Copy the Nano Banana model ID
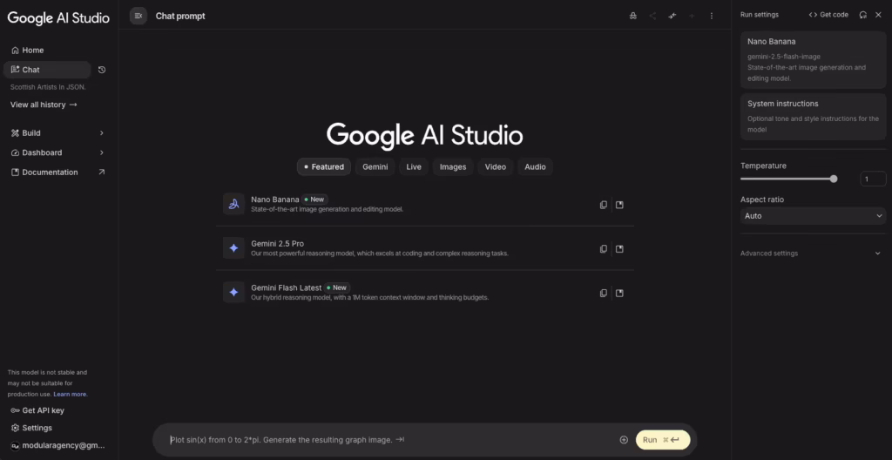 point(604,205)
